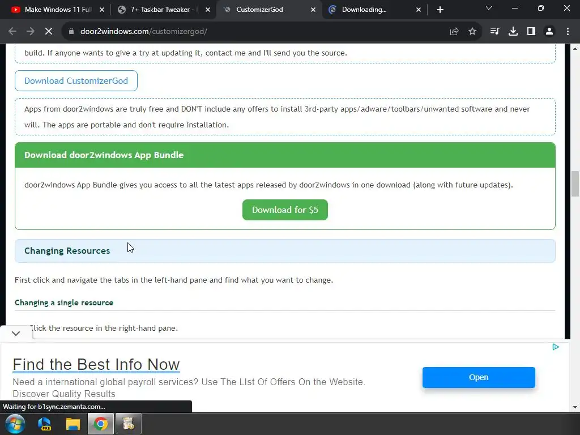The height and width of the screenshot is (435, 580).
Task: Click the scrollbar up arrow
Action: coord(575,49)
